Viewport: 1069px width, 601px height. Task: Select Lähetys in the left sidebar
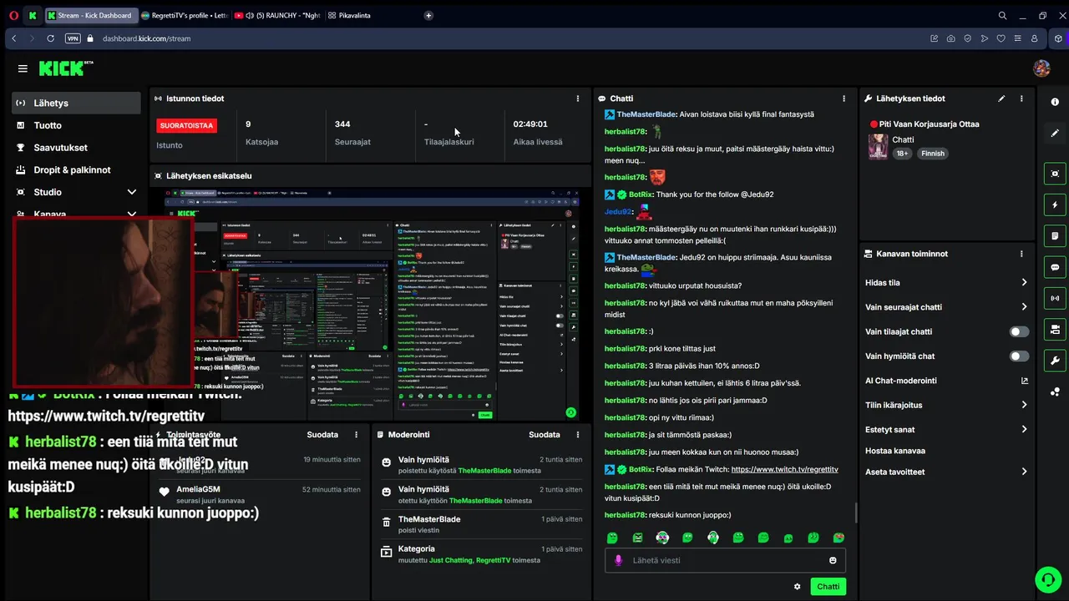coord(76,103)
